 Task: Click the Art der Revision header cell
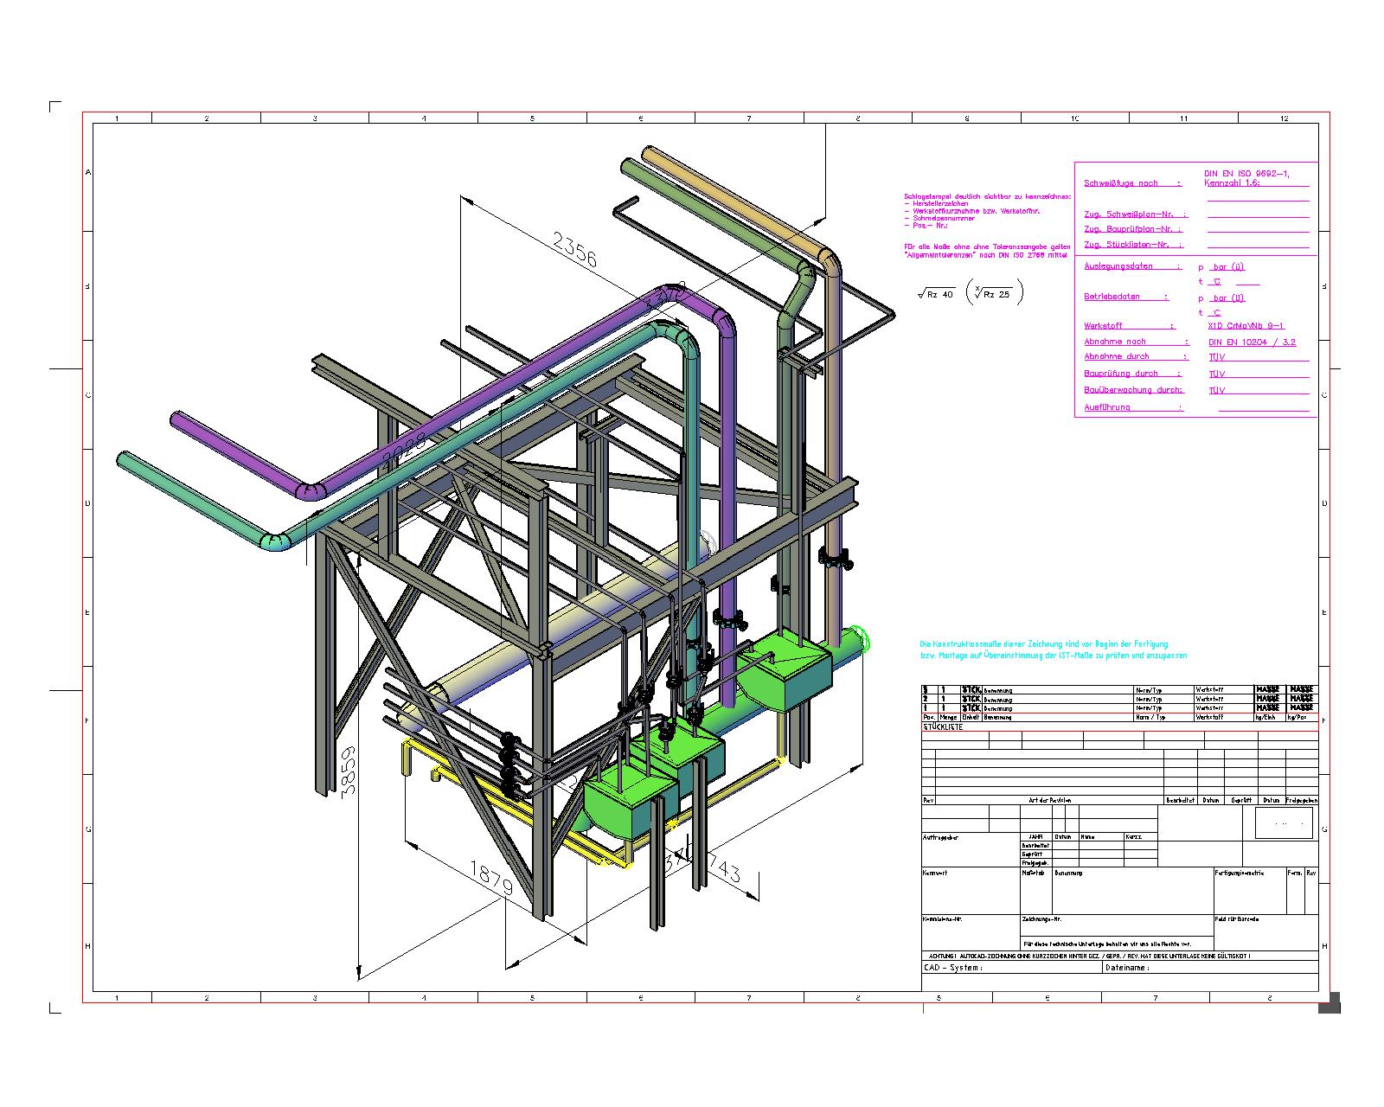pyautogui.click(x=1049, y=800)
